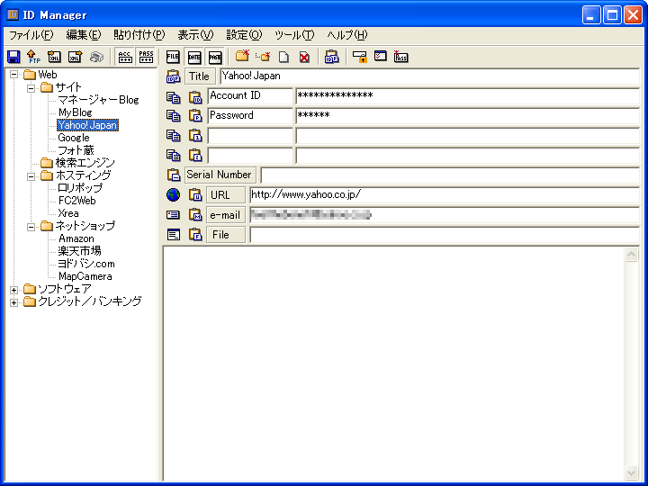Screen dimensions: 648x486
Task: Click the File button
Action: point(226,235)
